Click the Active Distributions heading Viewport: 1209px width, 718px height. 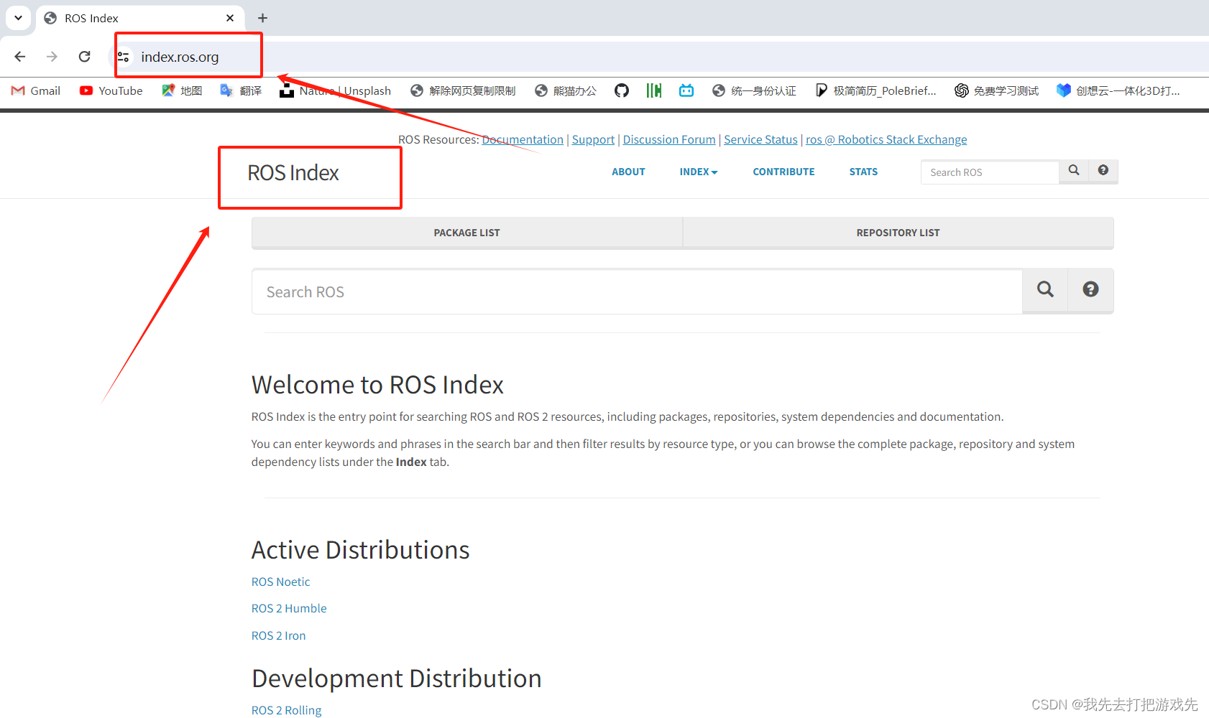coord(360,550)
